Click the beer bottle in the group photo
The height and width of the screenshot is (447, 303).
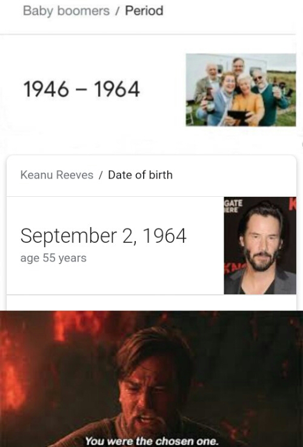[x=210, y=102]
